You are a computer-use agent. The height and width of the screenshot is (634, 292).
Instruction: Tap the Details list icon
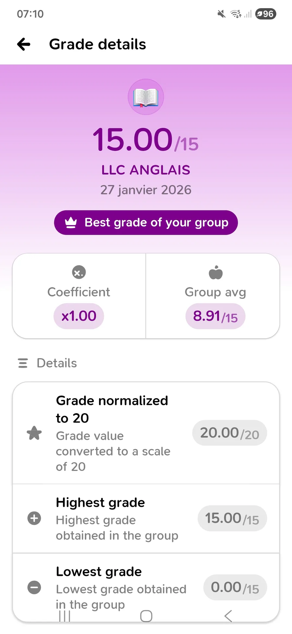coord(23,363)
